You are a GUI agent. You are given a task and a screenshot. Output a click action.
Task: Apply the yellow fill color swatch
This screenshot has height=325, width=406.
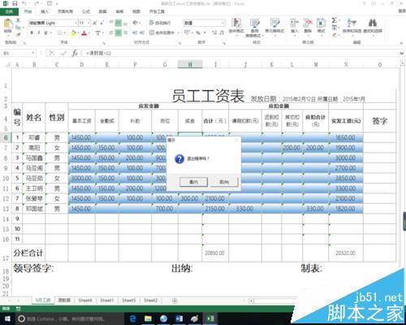(73, 32)
